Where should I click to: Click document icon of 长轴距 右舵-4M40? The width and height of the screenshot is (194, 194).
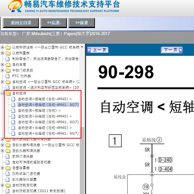click(13, 128)
